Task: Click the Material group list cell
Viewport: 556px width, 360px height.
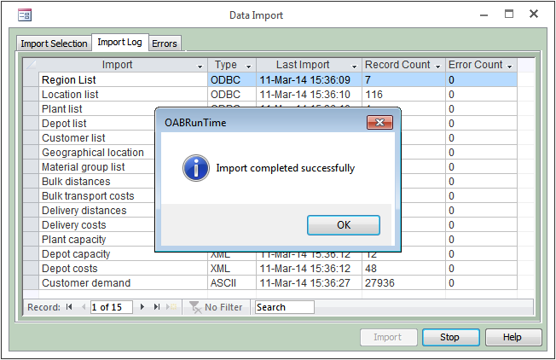Action: (x=97, y=167)
